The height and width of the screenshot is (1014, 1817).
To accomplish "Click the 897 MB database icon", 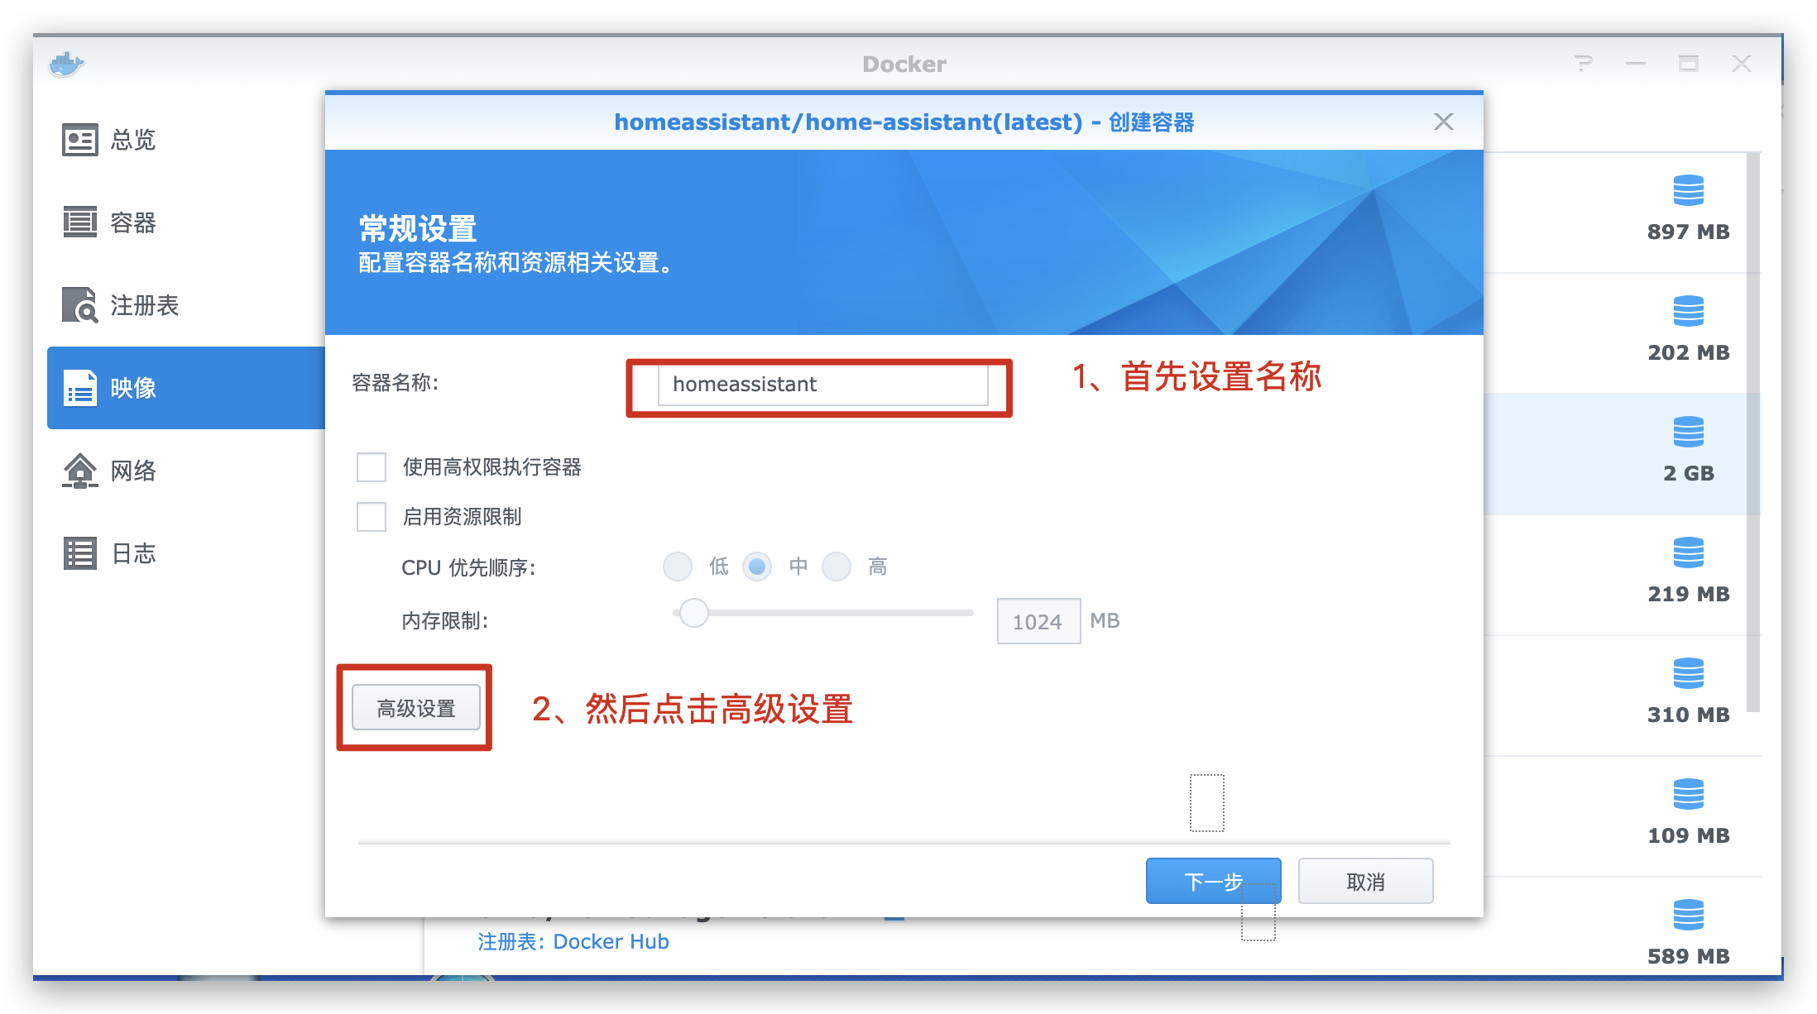I will click(1688, 191).
